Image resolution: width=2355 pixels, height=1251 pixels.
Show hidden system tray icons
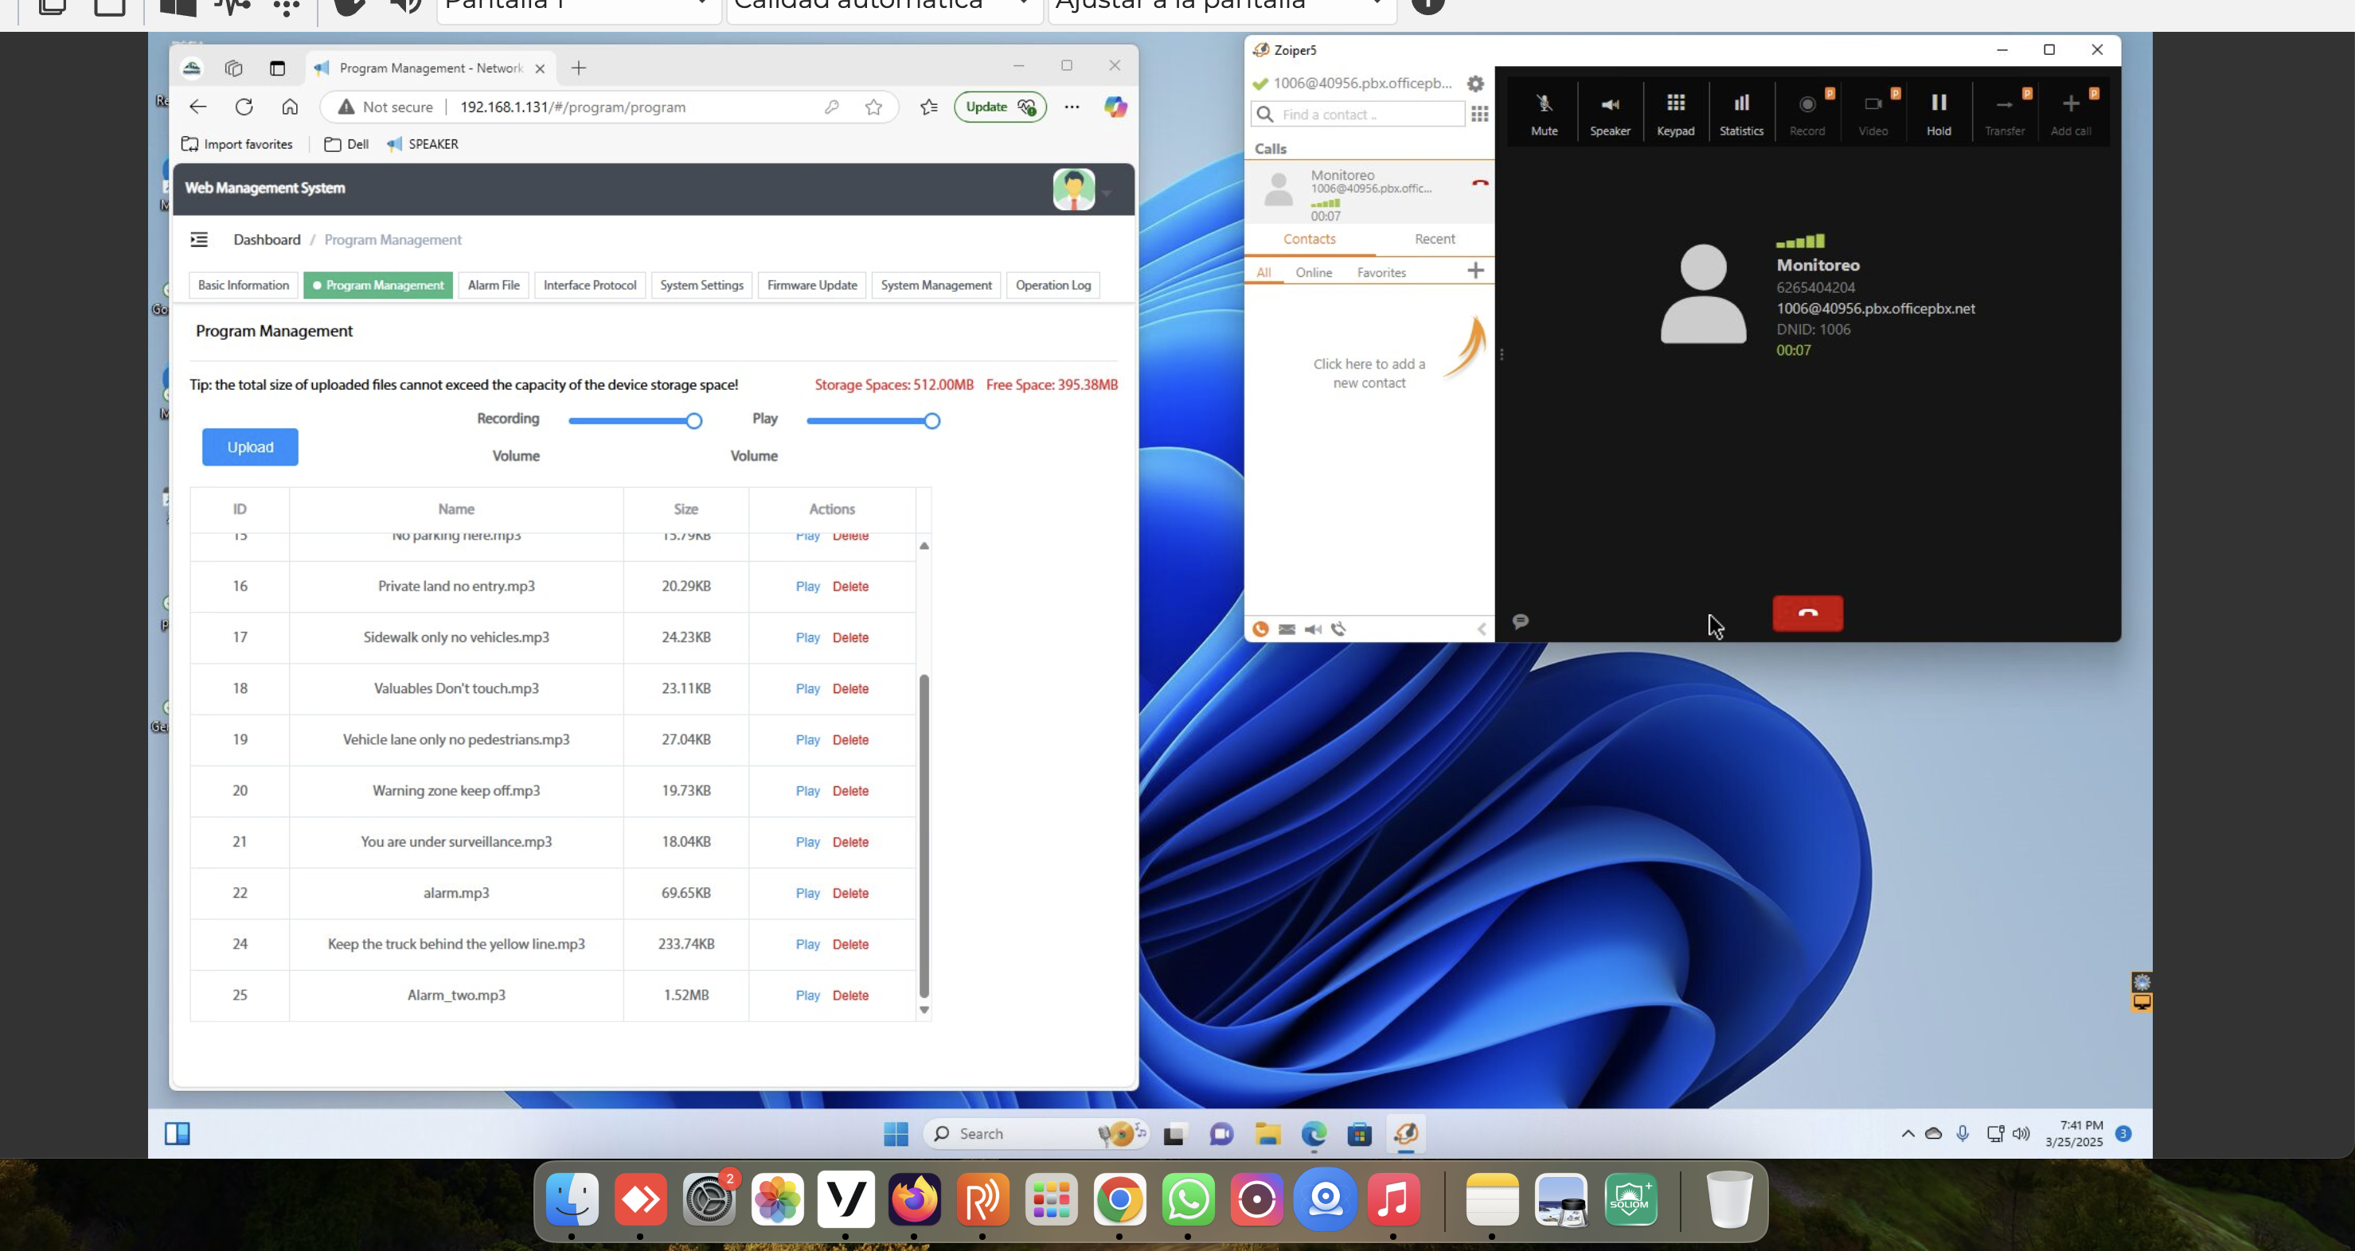pyautogui.click(x=1908, y=1134)
